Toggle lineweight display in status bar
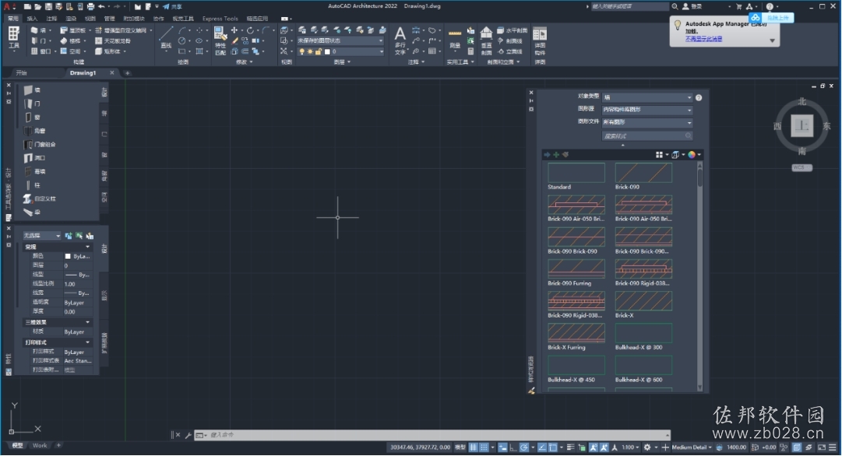Screen dimensions: 842x456 570,447
